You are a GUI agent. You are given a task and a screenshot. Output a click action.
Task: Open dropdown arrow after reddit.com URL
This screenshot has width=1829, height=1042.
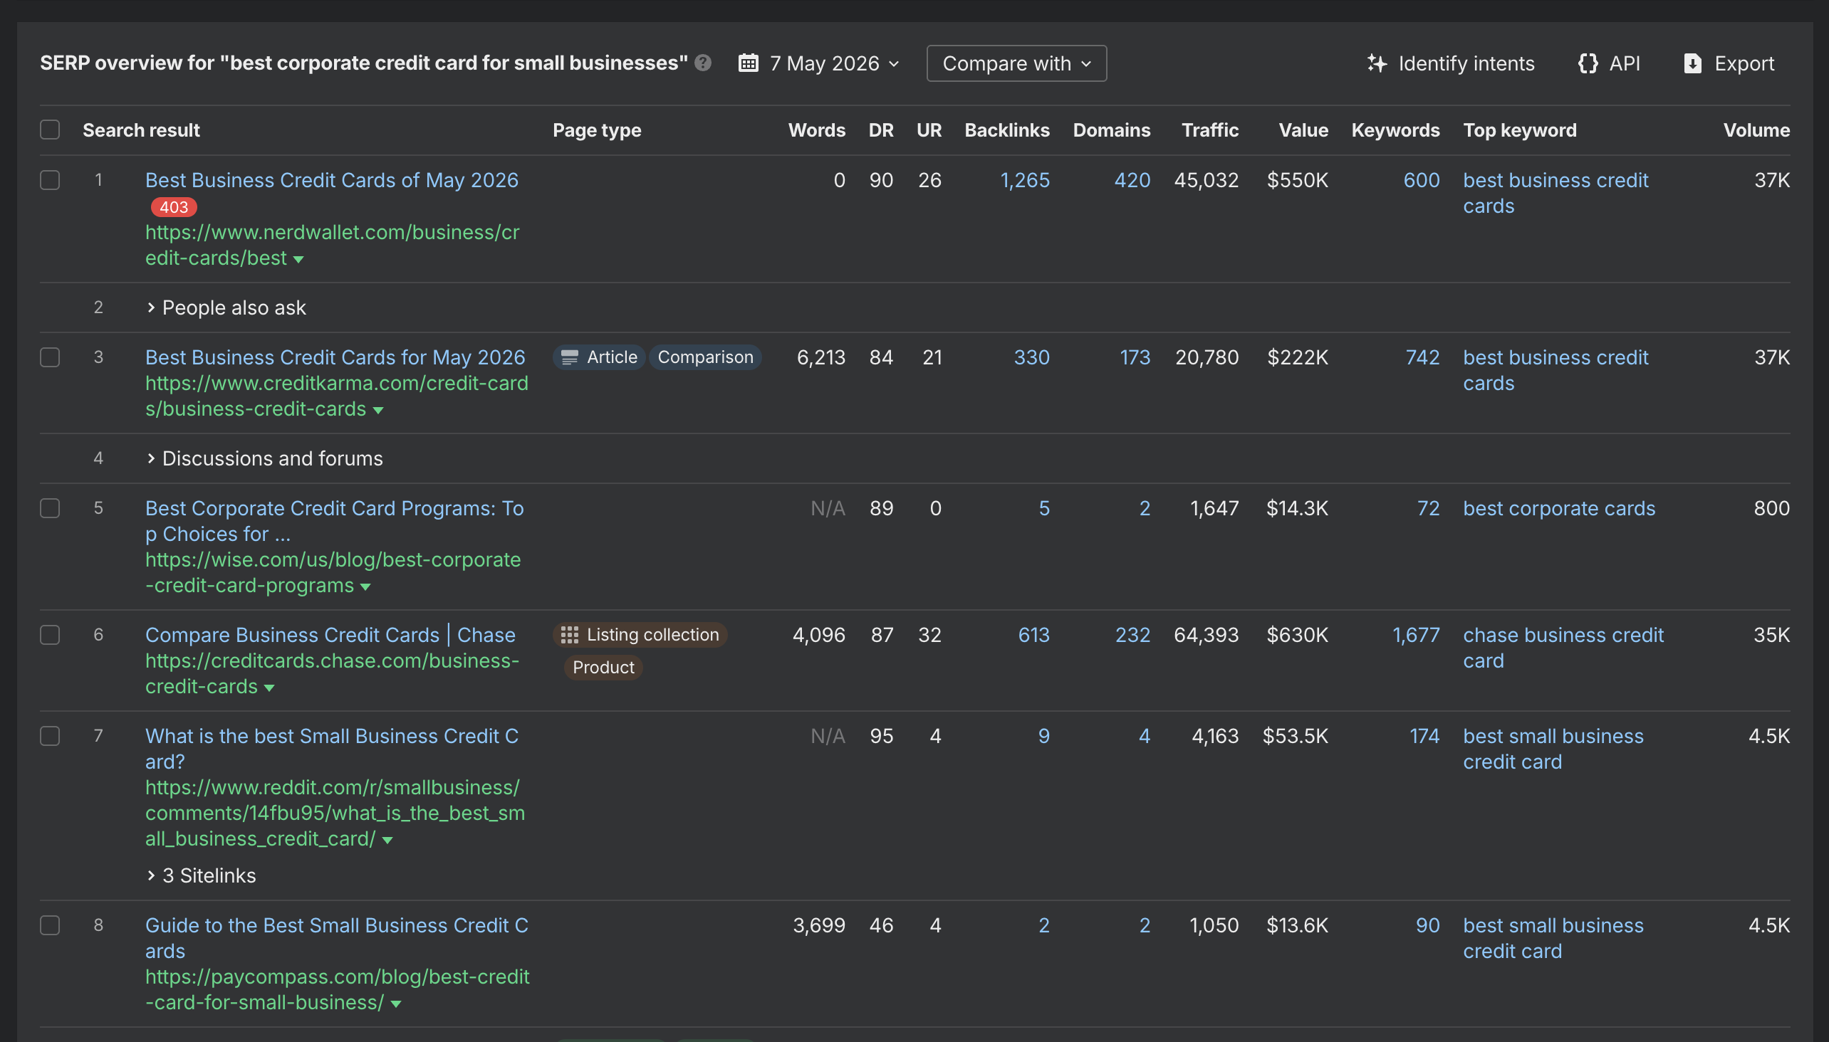tap(387, 840)
